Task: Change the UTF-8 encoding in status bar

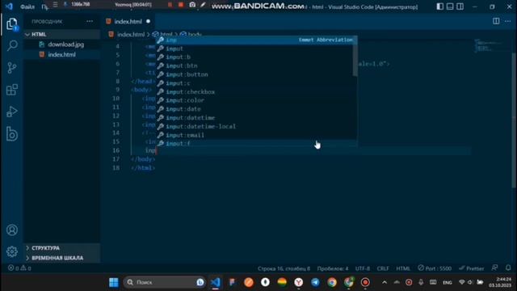Action: 363,268
